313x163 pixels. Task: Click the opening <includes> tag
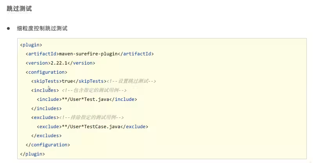point(45,90)
